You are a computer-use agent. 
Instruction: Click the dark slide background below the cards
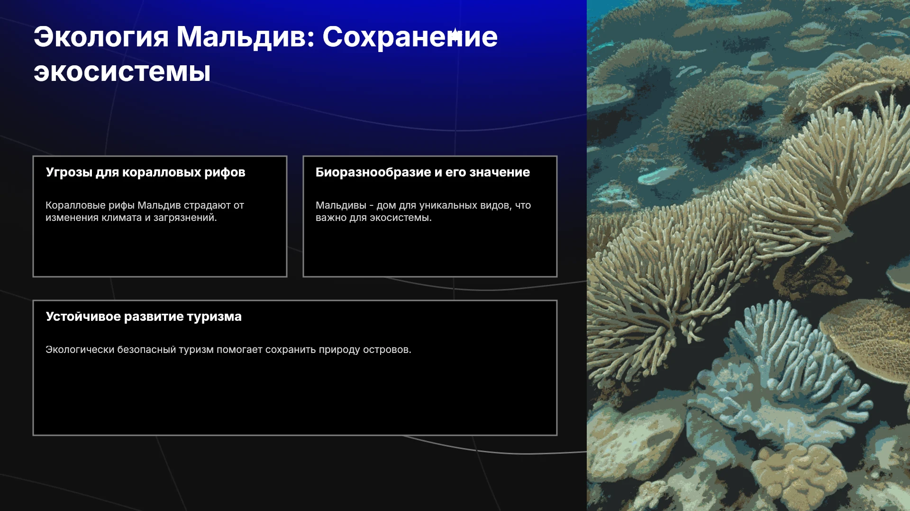(x=294, y=473)
